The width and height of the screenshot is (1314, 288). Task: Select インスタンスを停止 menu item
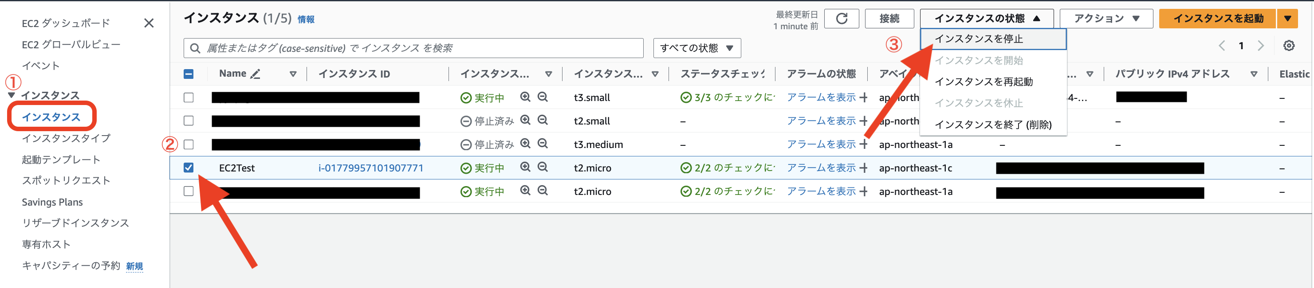click(x=993, y=39)
